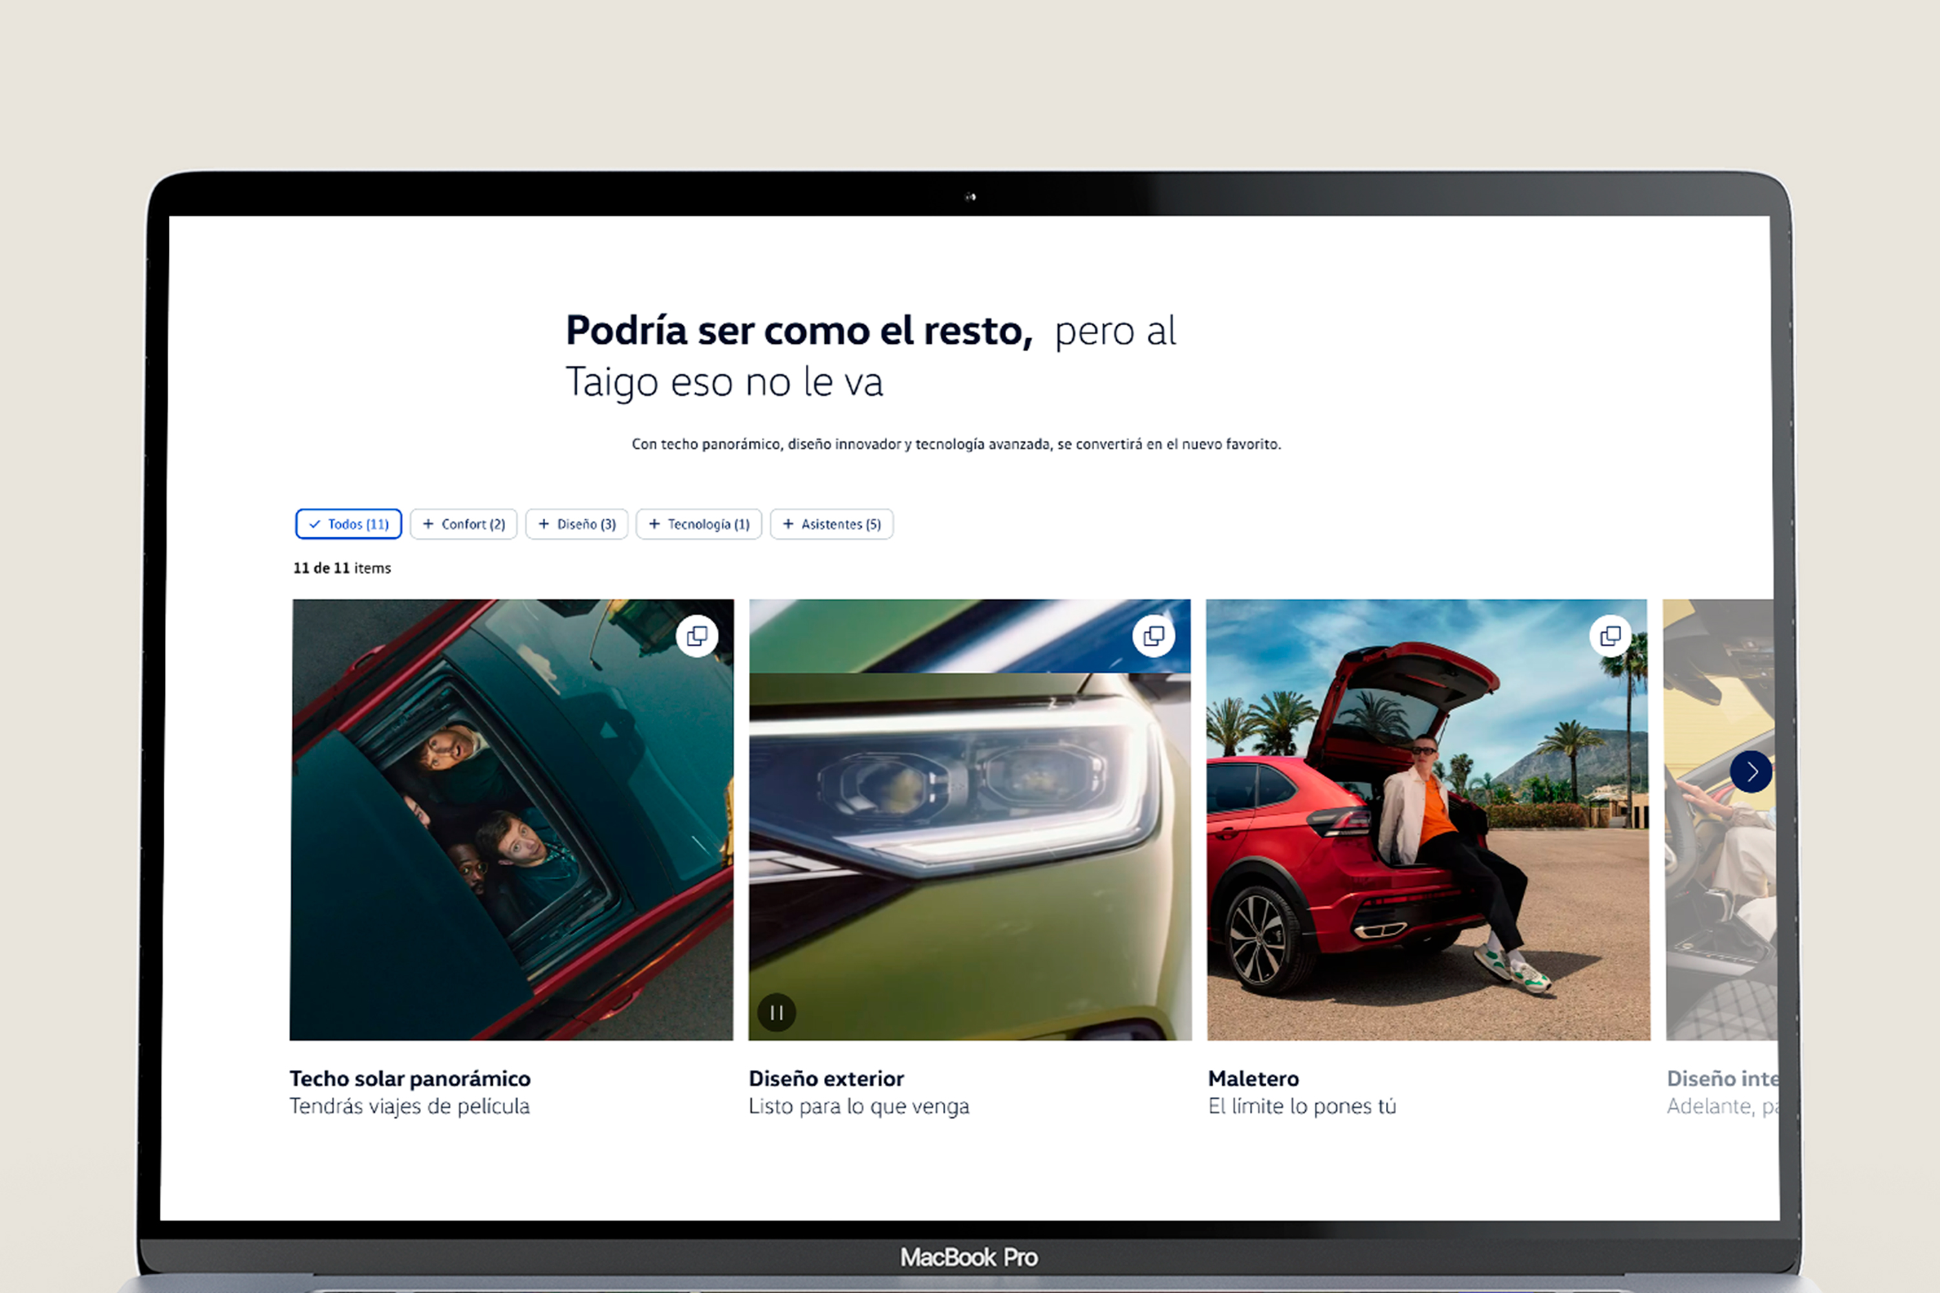
Task: Click 'Tendrás viajes de película' subtitle
Action: [x=409, y=1107]
